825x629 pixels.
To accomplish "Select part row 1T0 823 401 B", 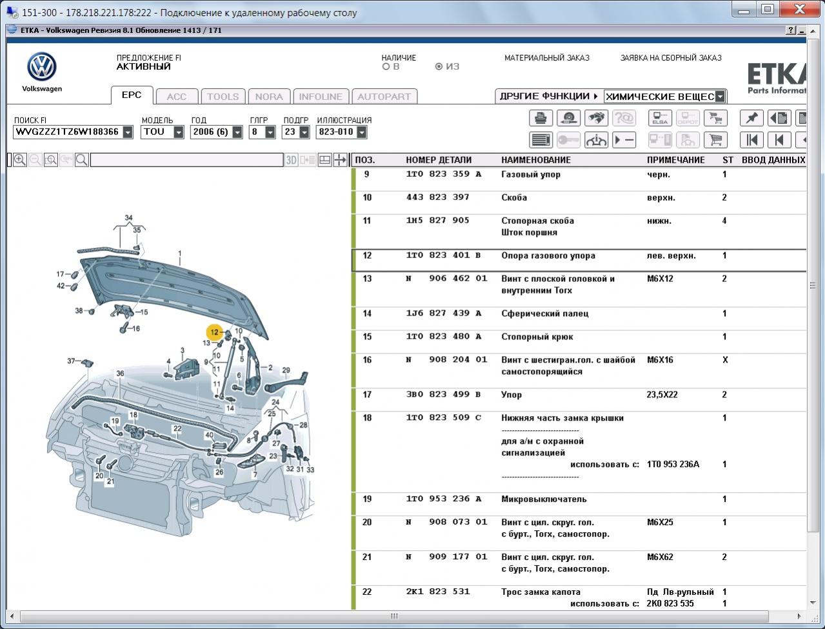I will tap(580, 261).
